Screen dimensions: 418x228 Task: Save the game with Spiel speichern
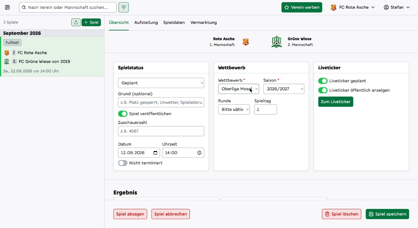[387, 214]
